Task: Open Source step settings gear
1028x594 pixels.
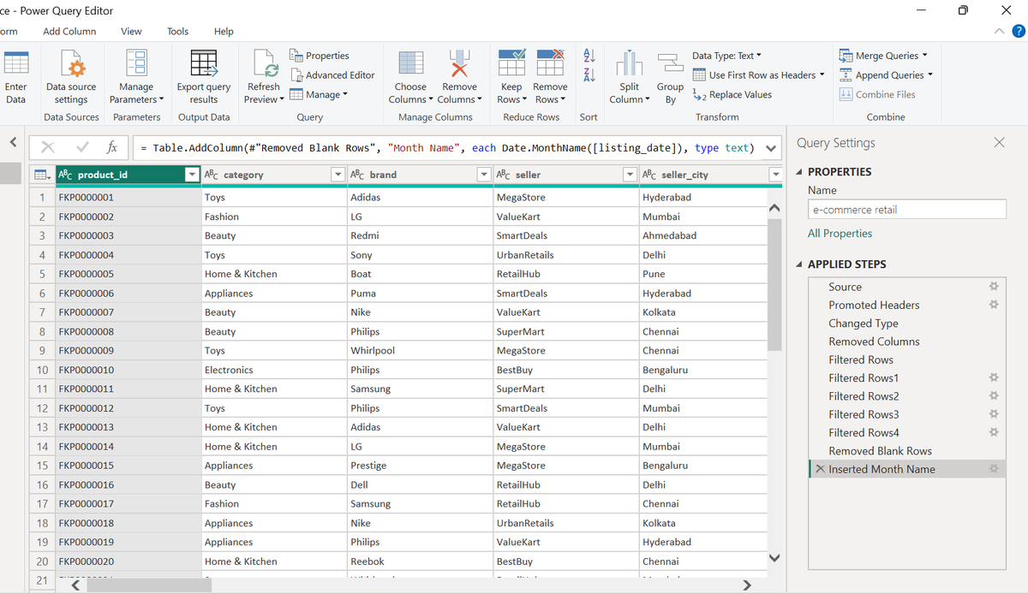Action: [x=994, y=287]
